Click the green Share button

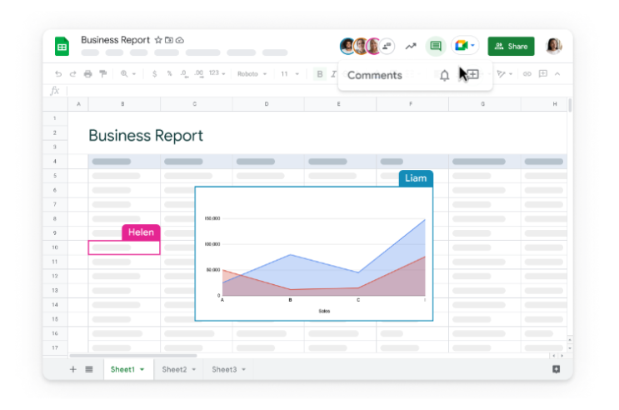(512, 46)
